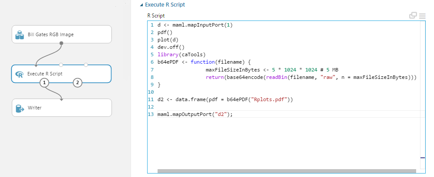Select the Bill Gates RGB Image module
This screenshot has height=177, width=434.
point(62,34)
